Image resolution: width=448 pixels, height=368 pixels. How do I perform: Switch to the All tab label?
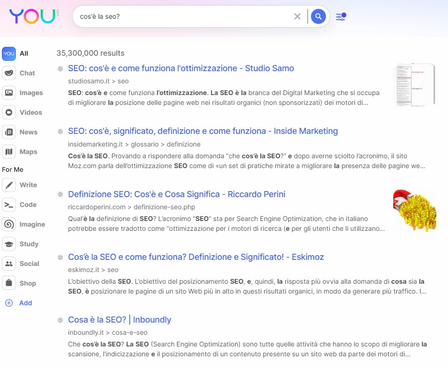tap(24, 53)
